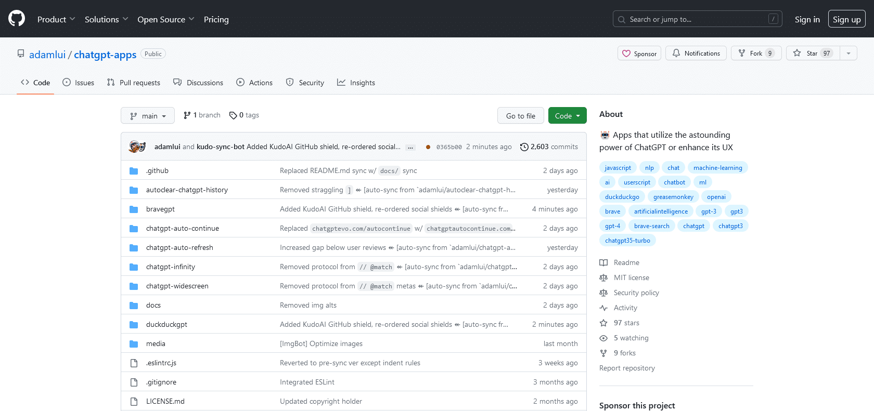This screenshot has height=411, width=874.
Task: Open the Security policy link
Action: [x=629, y=293]
